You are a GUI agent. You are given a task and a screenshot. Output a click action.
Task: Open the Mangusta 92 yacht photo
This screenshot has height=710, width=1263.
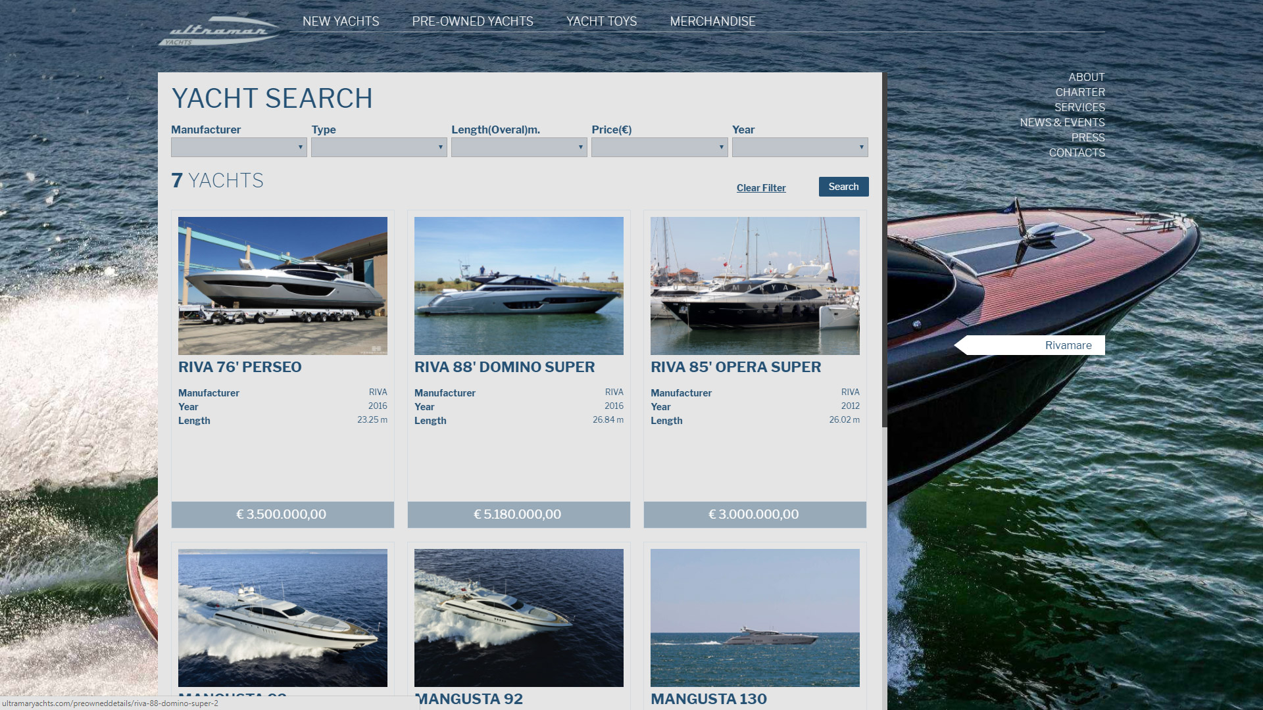pos(519,618)
